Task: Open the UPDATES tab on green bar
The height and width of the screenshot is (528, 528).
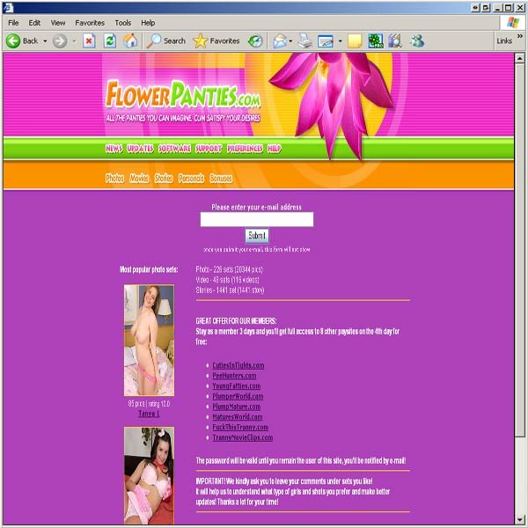Action: pyautogui.click(x=140, y=149)
